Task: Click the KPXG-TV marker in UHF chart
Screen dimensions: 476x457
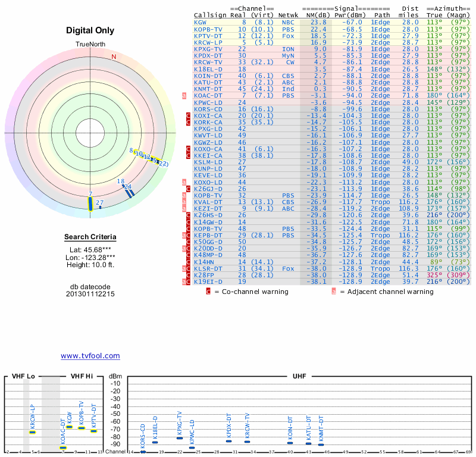Action: tap(180, 438)
